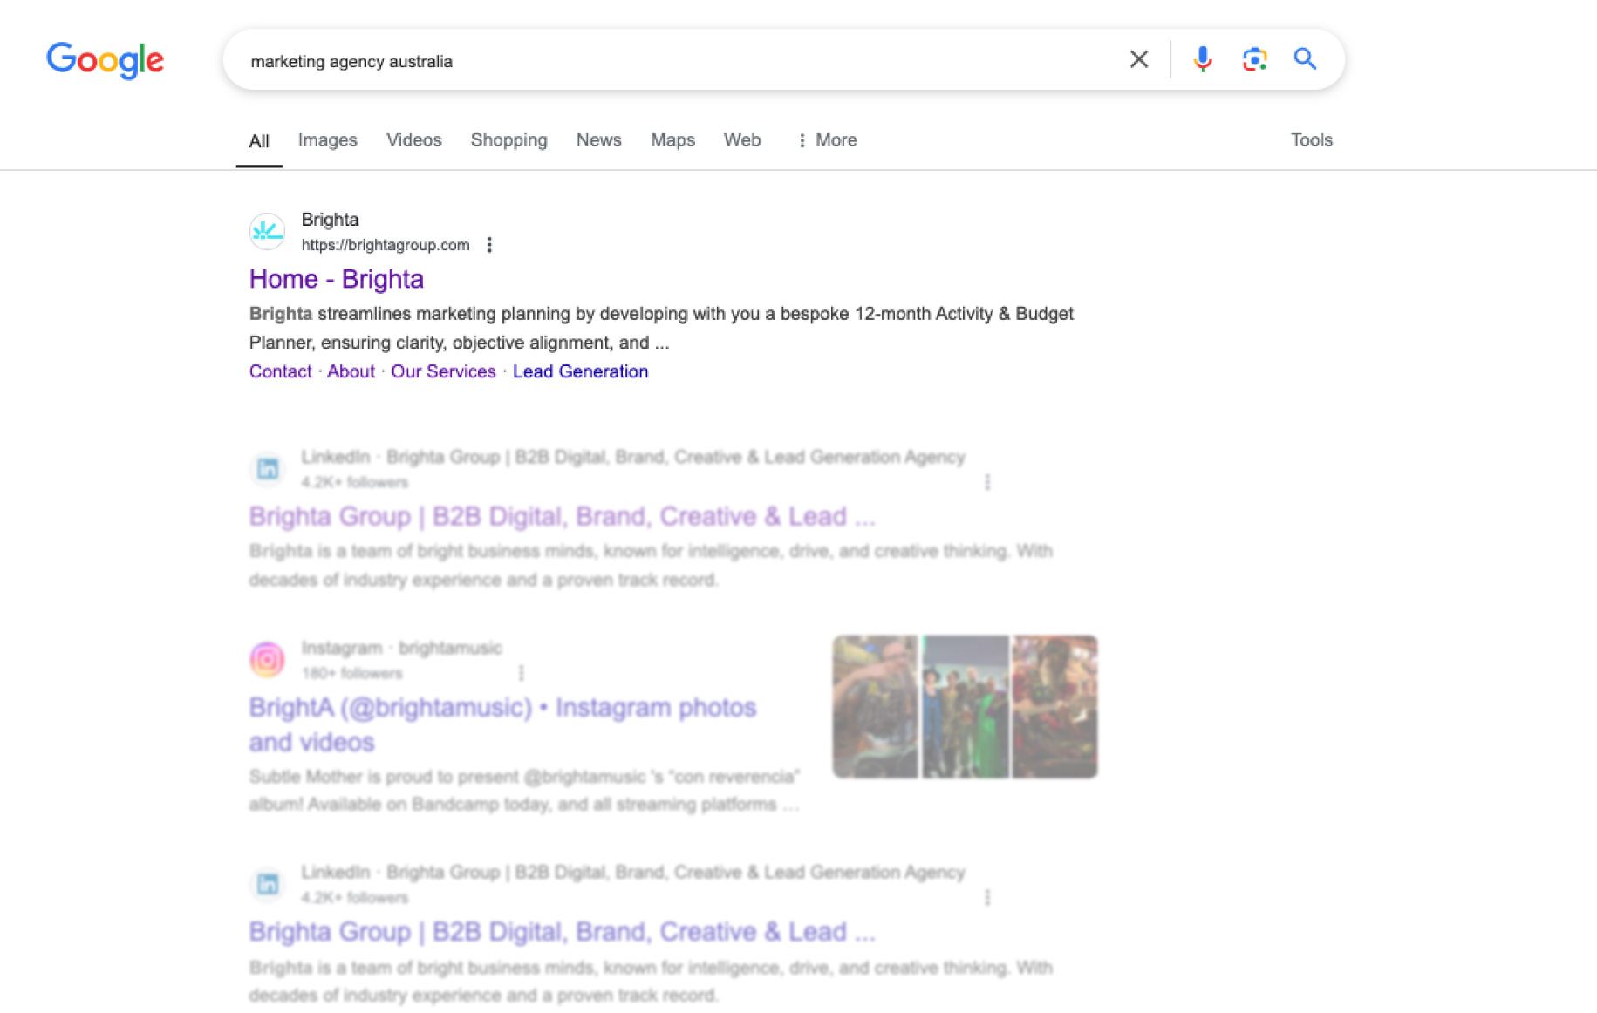This screenshot has width=1597, height=1013.
Task: Visit the Our Services sitelink
Action: click(x=443, y=371)
